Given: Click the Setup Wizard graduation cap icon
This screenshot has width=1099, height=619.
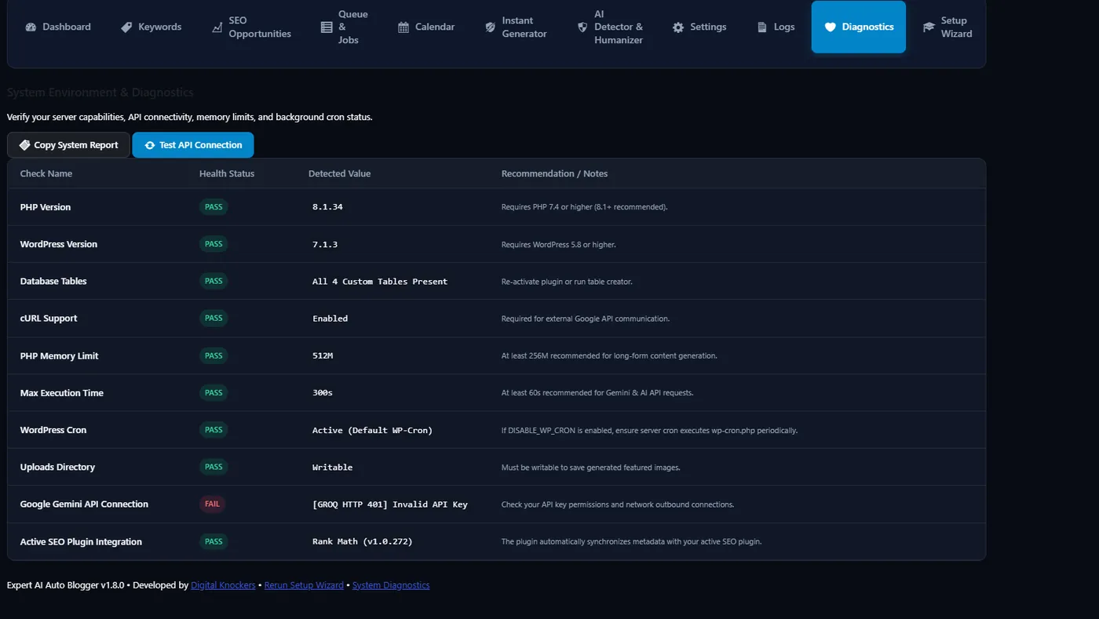Looking at the screenshot, I should [929, 27].
